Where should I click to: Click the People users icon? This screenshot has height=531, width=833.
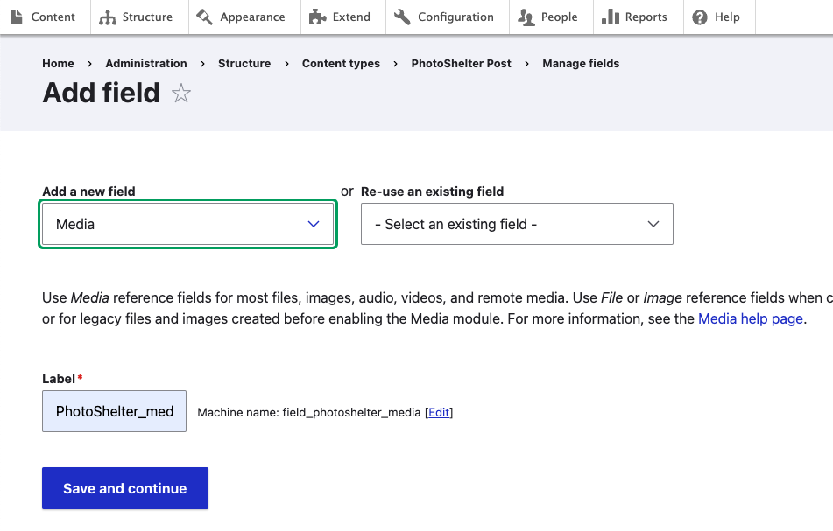(x=526, y=17)
